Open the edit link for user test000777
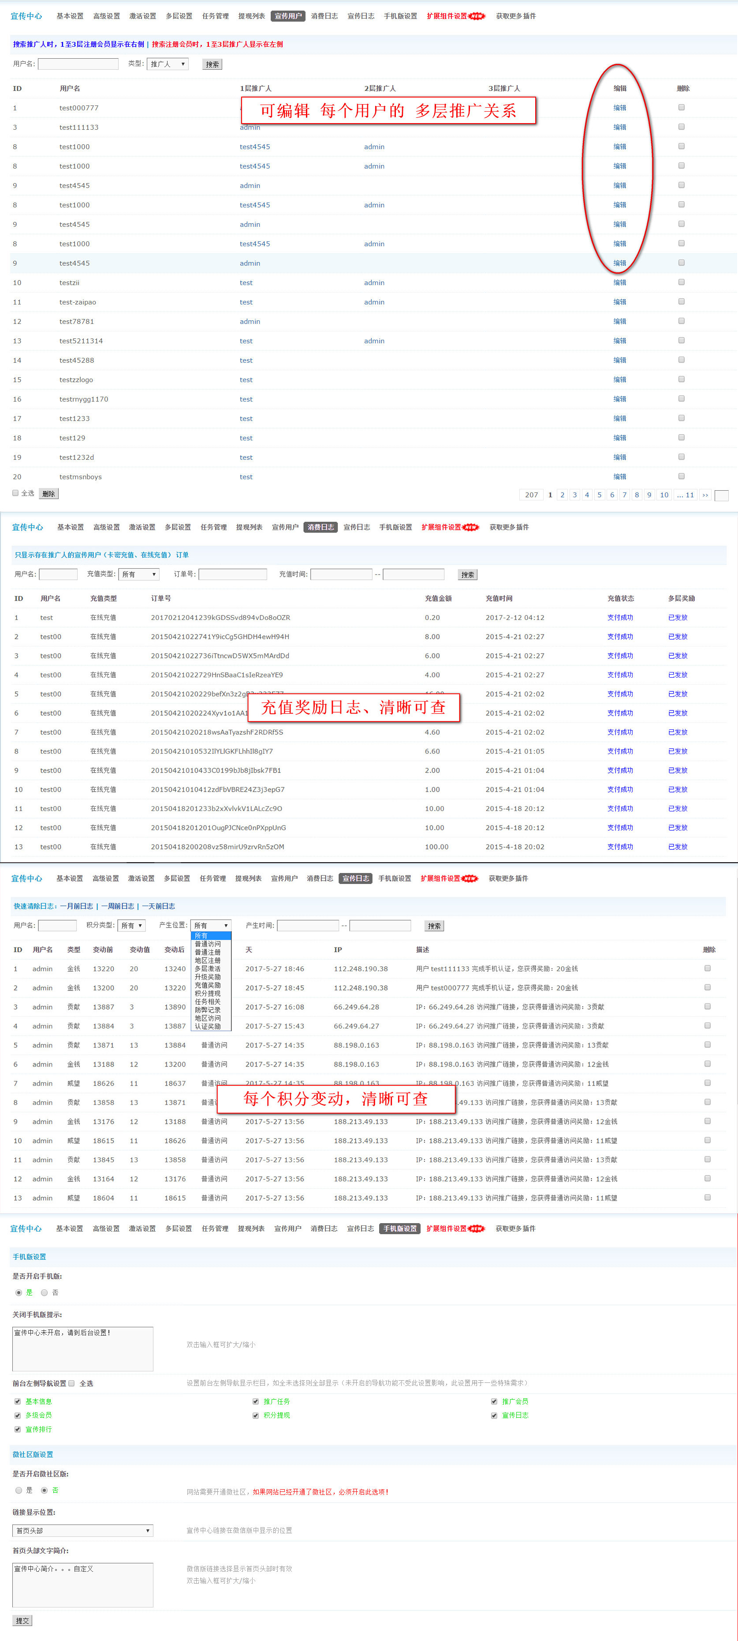The width and height of the screenshot is (738, 1641). coord(619,108)
